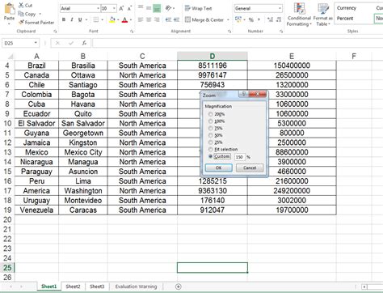Viewport: 383px width, 293px height.
Task: Click the Paste clipboard icon
Action: [x=9, y=9]
